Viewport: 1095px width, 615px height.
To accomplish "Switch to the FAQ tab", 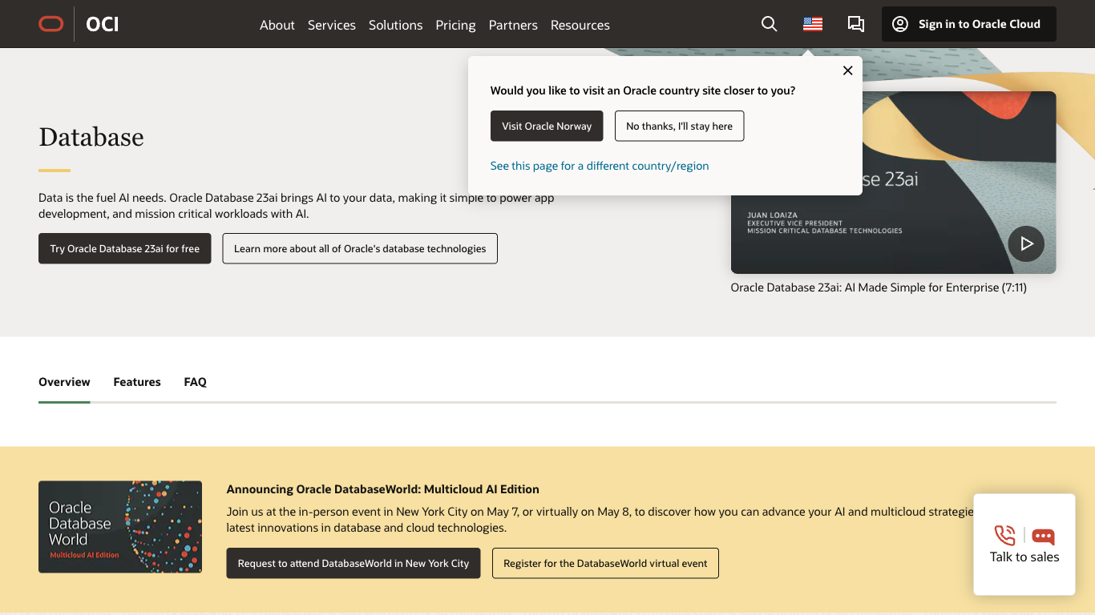I will (196, 382).
